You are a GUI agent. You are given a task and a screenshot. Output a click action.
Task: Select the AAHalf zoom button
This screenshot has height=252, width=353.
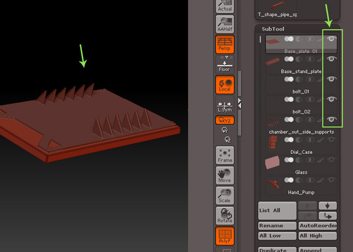pos(225,24)
